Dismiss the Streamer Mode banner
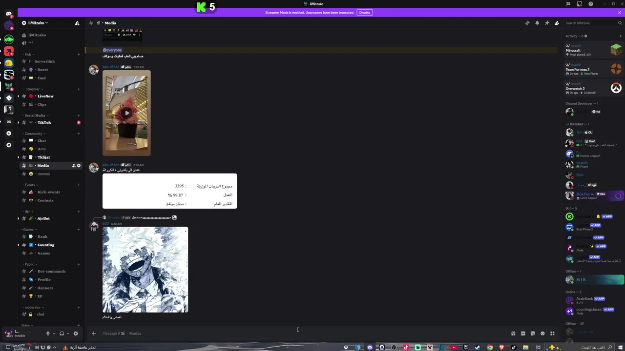 [620, 12]
